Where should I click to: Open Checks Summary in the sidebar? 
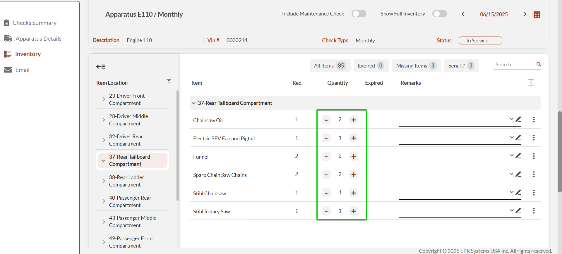(34, 23)
